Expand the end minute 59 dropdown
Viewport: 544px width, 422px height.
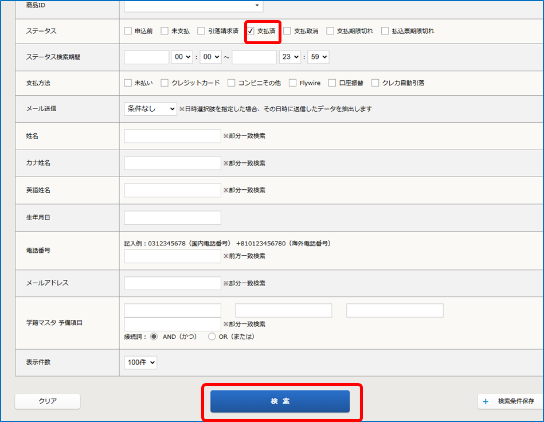pos(318,57)
